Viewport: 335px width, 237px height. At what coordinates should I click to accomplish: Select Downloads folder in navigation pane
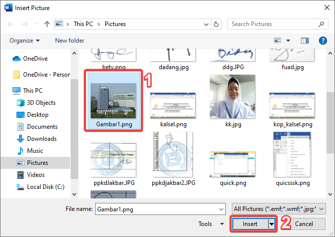pyautogui.click(x=42, y=139)
